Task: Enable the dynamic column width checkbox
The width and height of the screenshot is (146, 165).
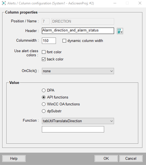Action: (x=64, y=41)
